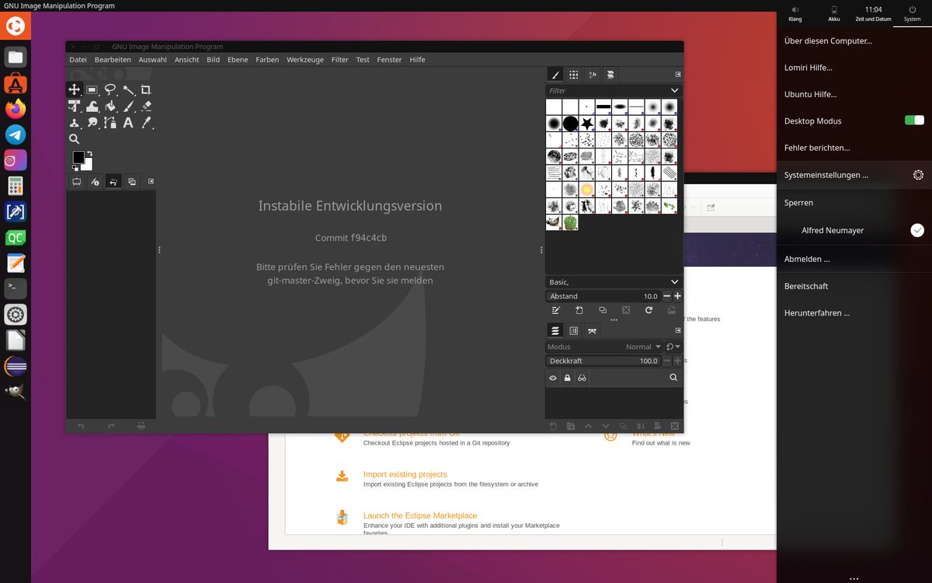The width and height of the screenshot is (932, 583).
Task: Toggle the layer lock icon
Action: click(x=568, y=378)
